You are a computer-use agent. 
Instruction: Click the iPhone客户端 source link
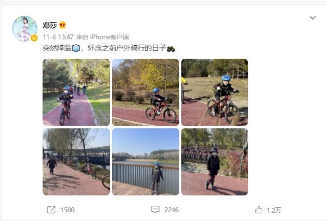click(109, 37)
